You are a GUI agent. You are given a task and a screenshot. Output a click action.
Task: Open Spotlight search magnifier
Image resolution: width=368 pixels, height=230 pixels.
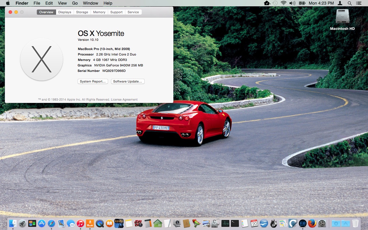coord(350,3)
